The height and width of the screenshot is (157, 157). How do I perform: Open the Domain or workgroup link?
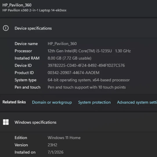click(x=52, y=102)
